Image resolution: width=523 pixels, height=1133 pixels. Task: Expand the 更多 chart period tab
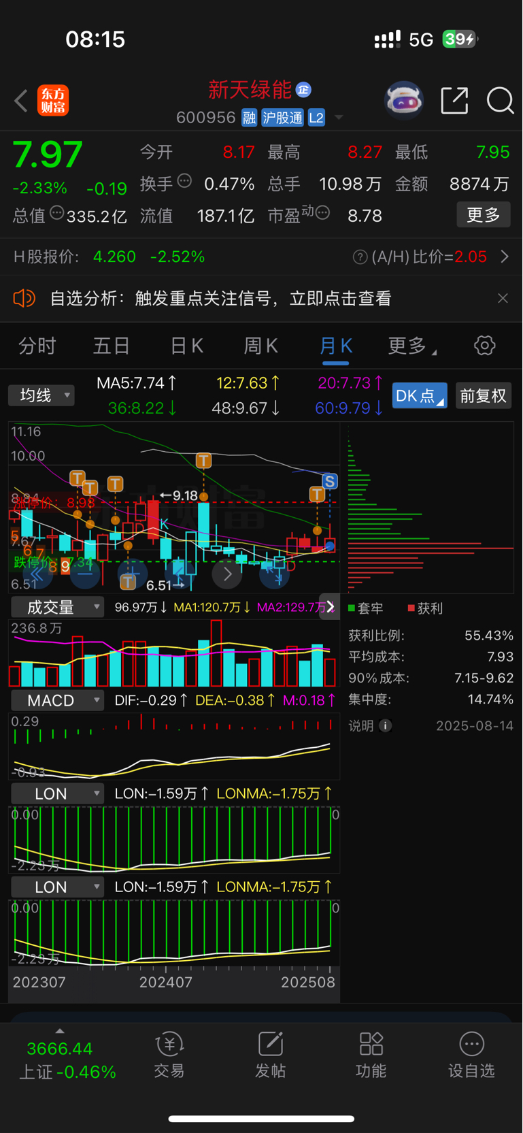tap(412, 346)
